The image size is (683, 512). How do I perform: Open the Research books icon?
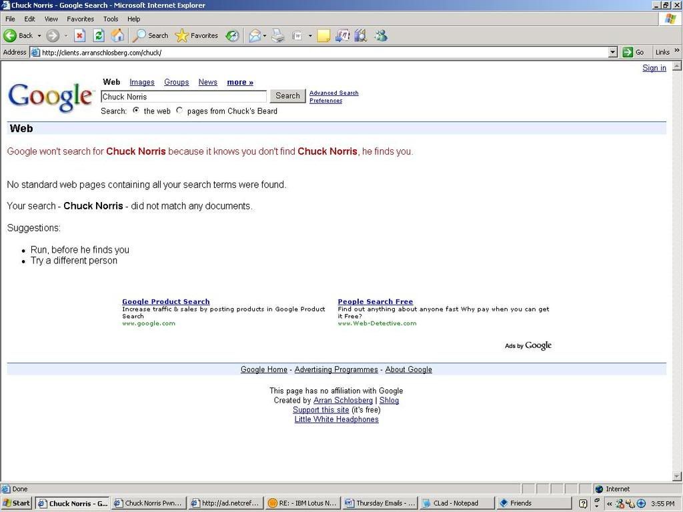(361, 36)
